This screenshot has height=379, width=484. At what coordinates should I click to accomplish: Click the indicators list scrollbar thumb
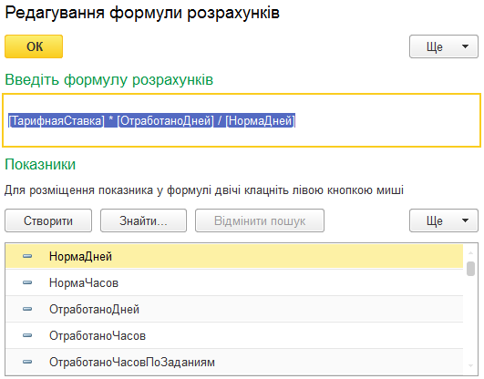[x=470, y=269]
